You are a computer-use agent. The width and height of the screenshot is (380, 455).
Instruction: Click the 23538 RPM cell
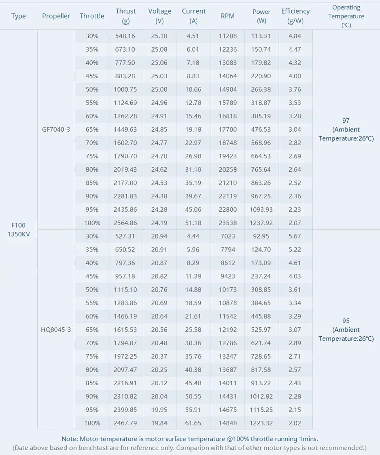[228, 223]
